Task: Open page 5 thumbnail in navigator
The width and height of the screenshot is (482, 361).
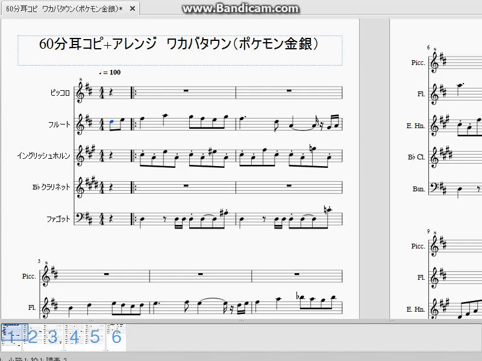Action: click(95, 336)
